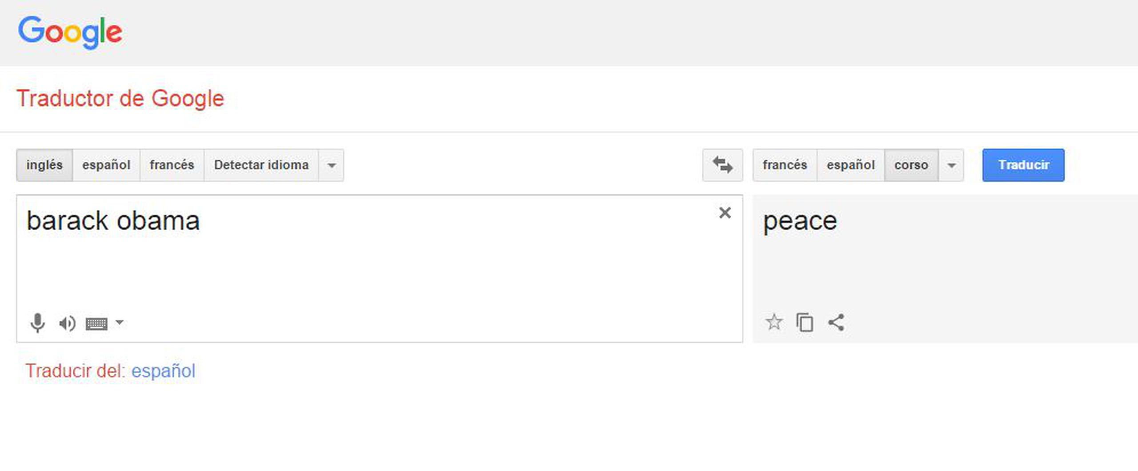Share the translation
Screen dimensions: 1138x471
pyautogui.click(x=837, y=323)
